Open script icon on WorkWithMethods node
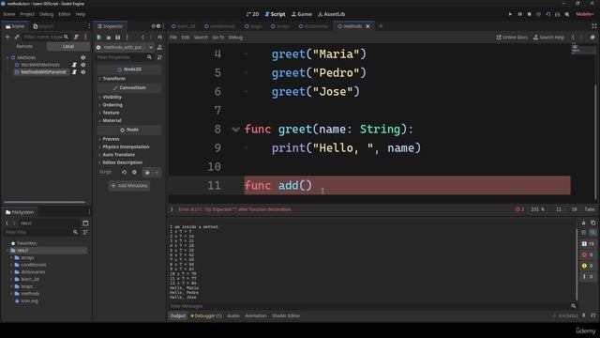 [x=74, y=65]
